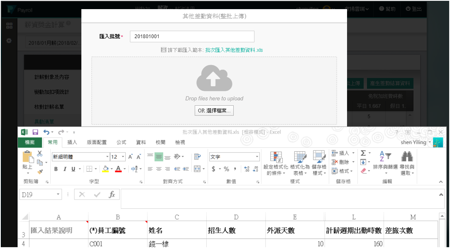The image size is (450, 248).
Task: Toggle middle vertical alignment
Action: tap(159, 157)
